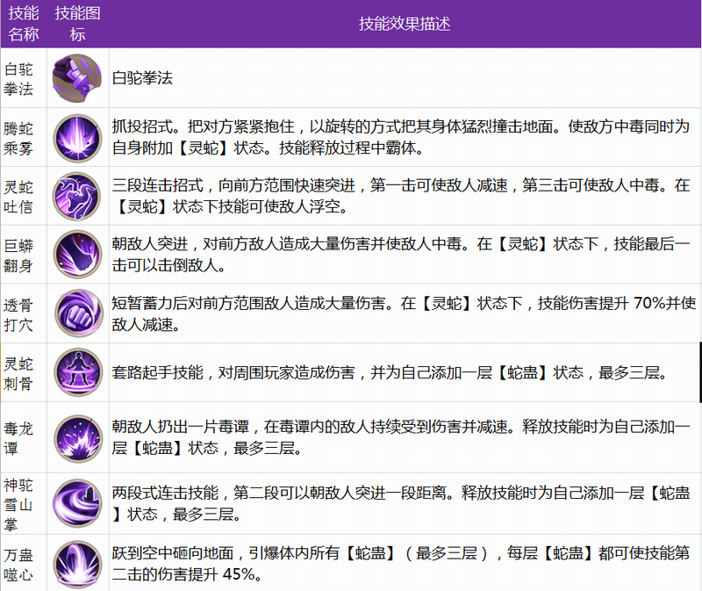Image resolution: width=702 pixels, height=591 pixels.
Task: Click the 白驼拳法 fist skill icon
Action: [77, 78]
